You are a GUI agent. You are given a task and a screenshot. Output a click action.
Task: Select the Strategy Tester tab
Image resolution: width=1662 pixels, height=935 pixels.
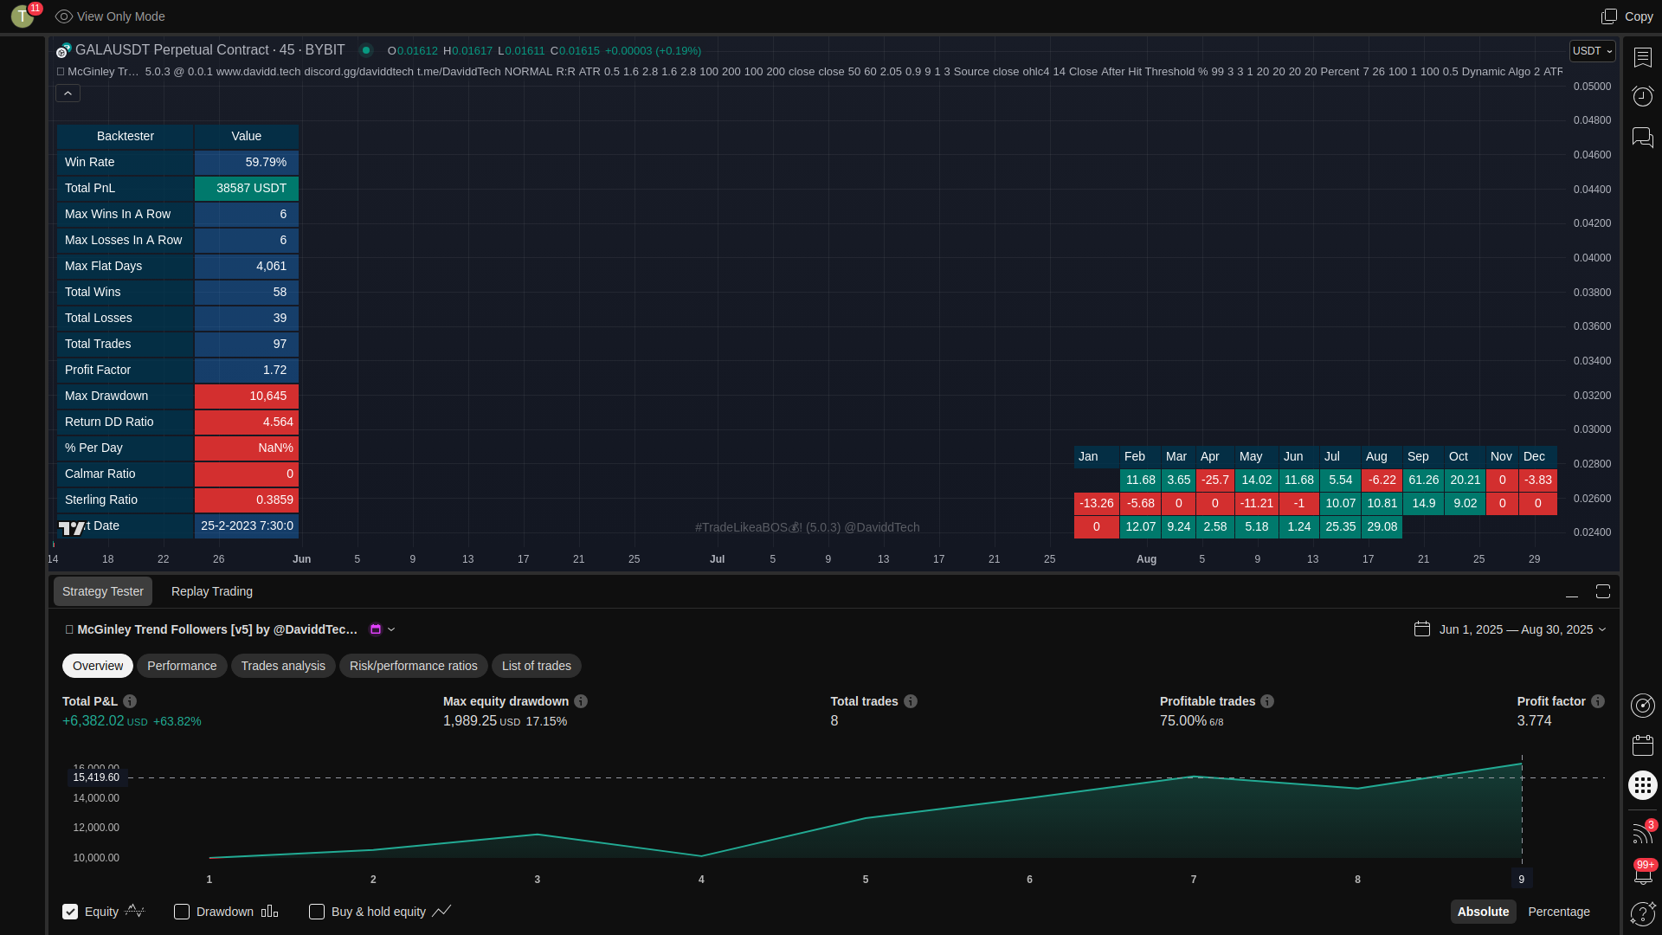coord(103,591)
